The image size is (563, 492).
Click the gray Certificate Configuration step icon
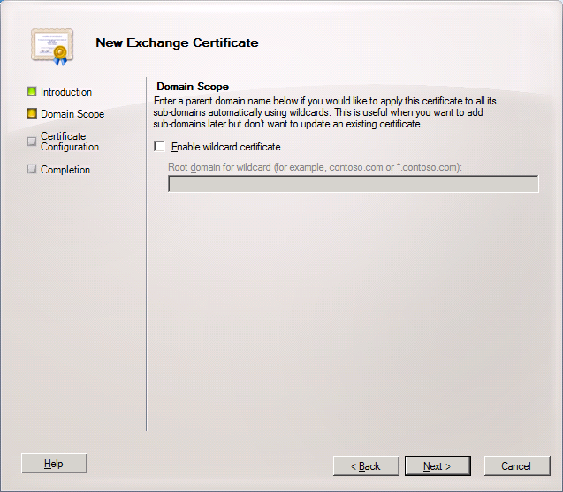32,141
